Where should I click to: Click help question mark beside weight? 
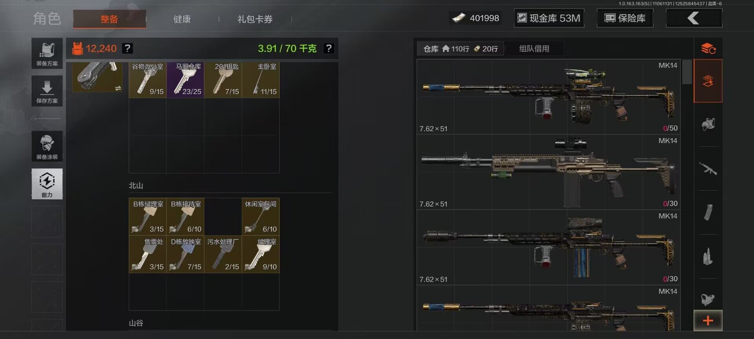329,48
